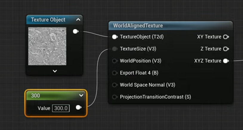Click the WorldPosition (V3) label
Screen dimensions: 243x130
[x=140, y=61]
